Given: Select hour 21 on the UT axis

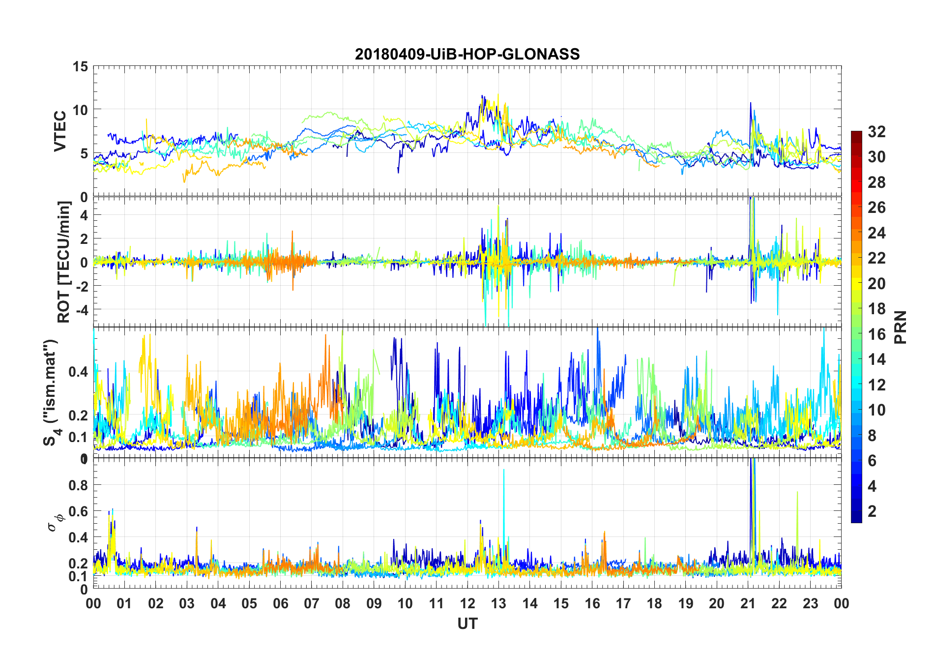Looking at the screenshot, I should pyautogui.click(x=748, y=603).
